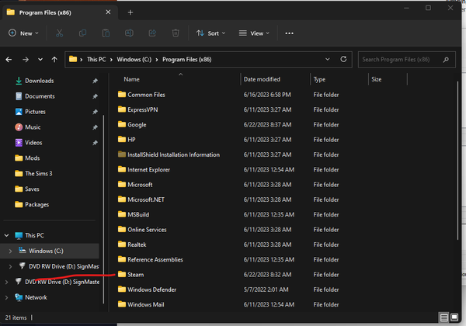Click the pin icon beside Downloads
Screen dimensions: 466x326
[x=95, y=81]
